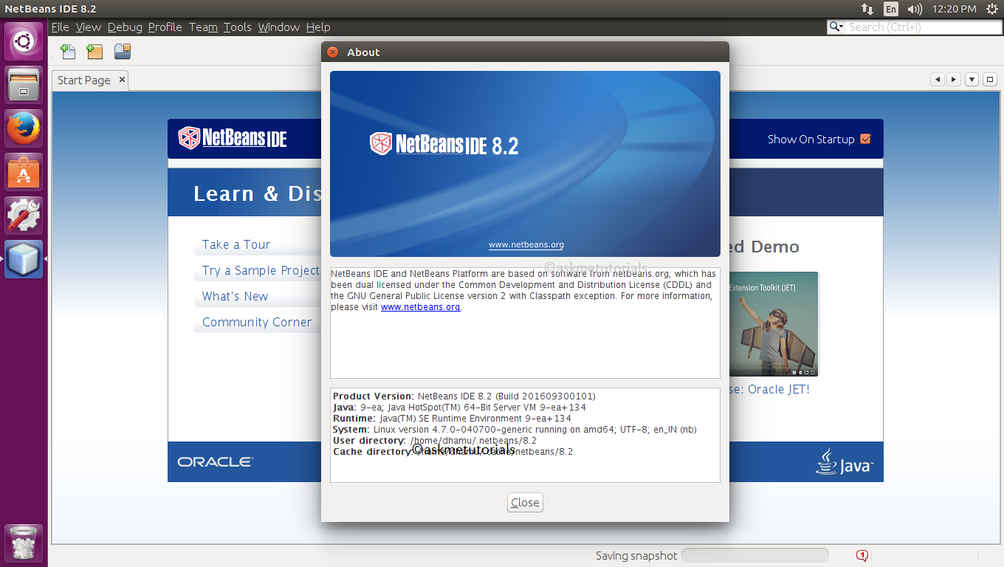Open the En keyboard layout indicator
1004x567 pixels.
[891, 9]
